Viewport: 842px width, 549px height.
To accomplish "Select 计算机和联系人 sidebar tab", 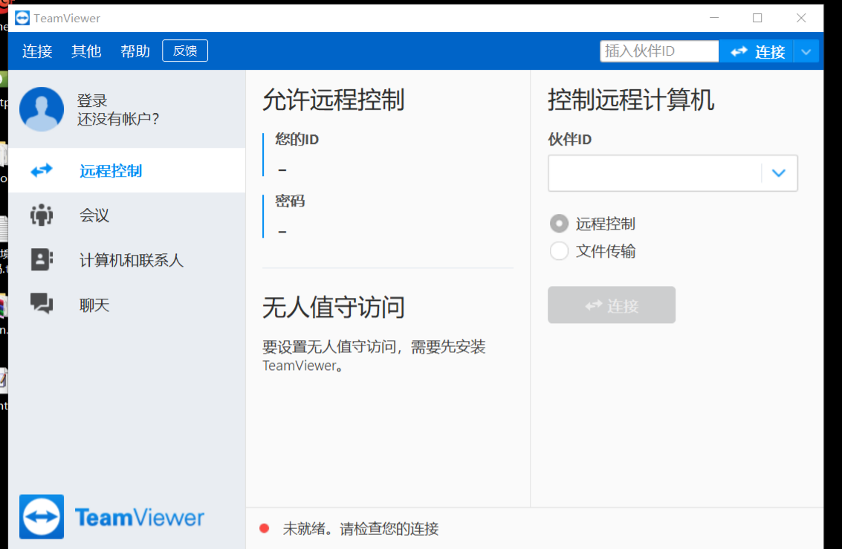I will (127, 260).
